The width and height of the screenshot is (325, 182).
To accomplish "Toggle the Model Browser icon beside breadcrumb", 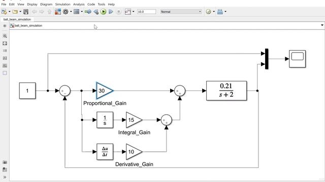I will click(5, 26).
